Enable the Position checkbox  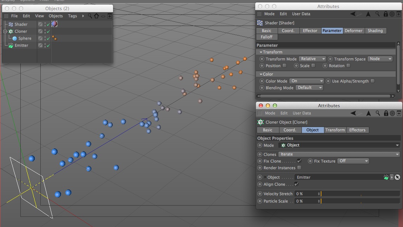(284, 66)
